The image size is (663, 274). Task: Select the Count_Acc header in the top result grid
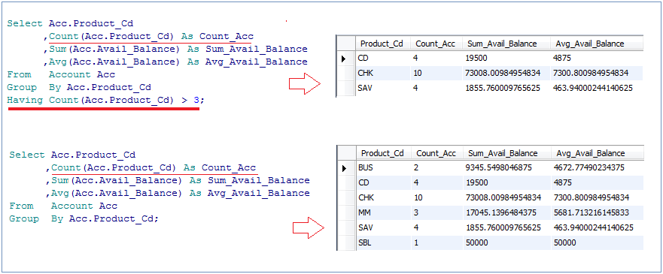[x=436, y=44]
